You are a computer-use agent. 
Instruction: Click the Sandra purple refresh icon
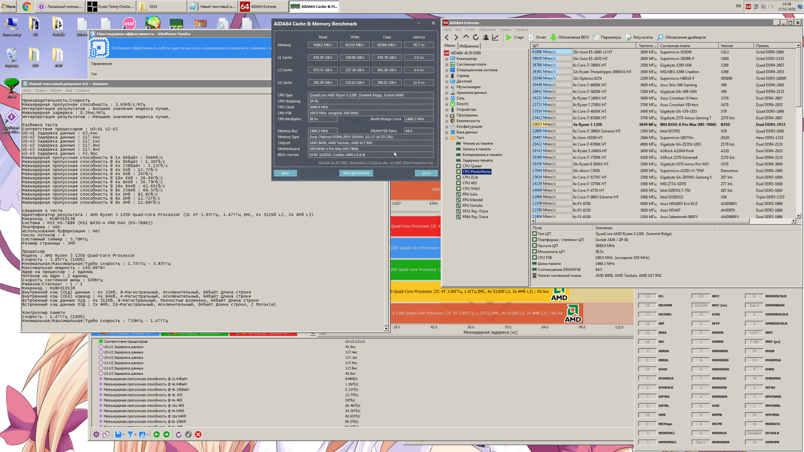(179, 434)
